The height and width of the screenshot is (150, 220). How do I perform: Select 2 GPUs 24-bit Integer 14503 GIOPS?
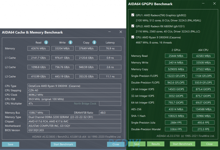click(x=176, y=89)
